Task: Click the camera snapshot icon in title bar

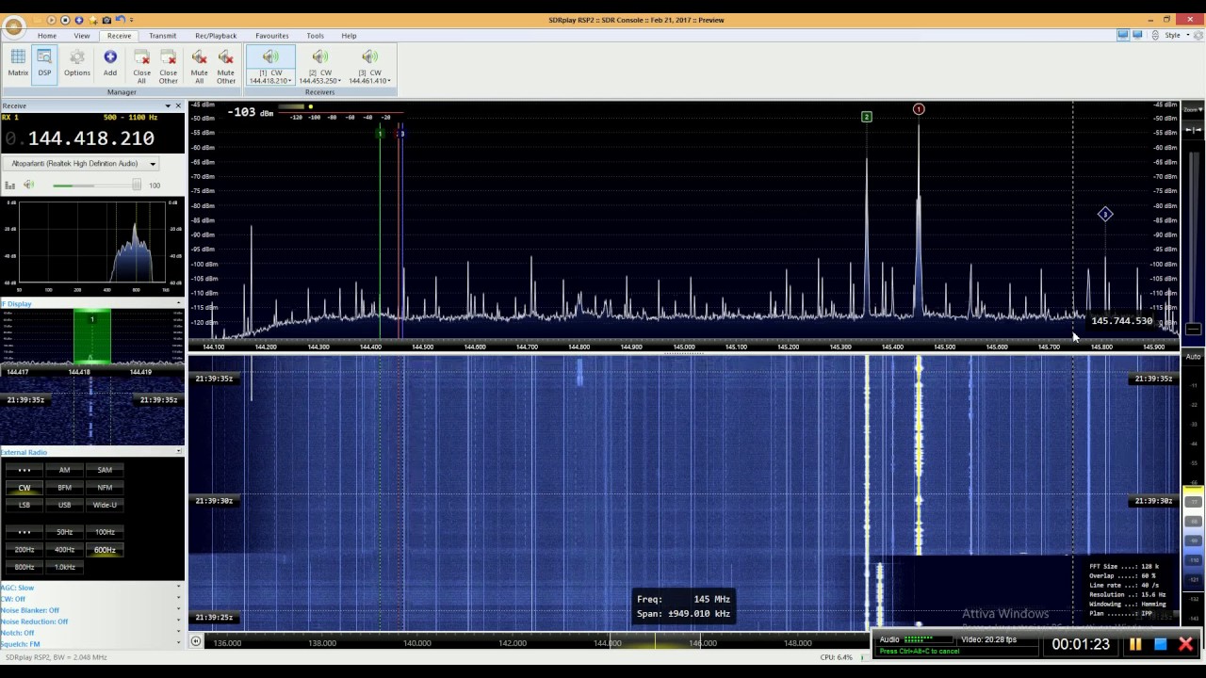Action: [106, 20]
